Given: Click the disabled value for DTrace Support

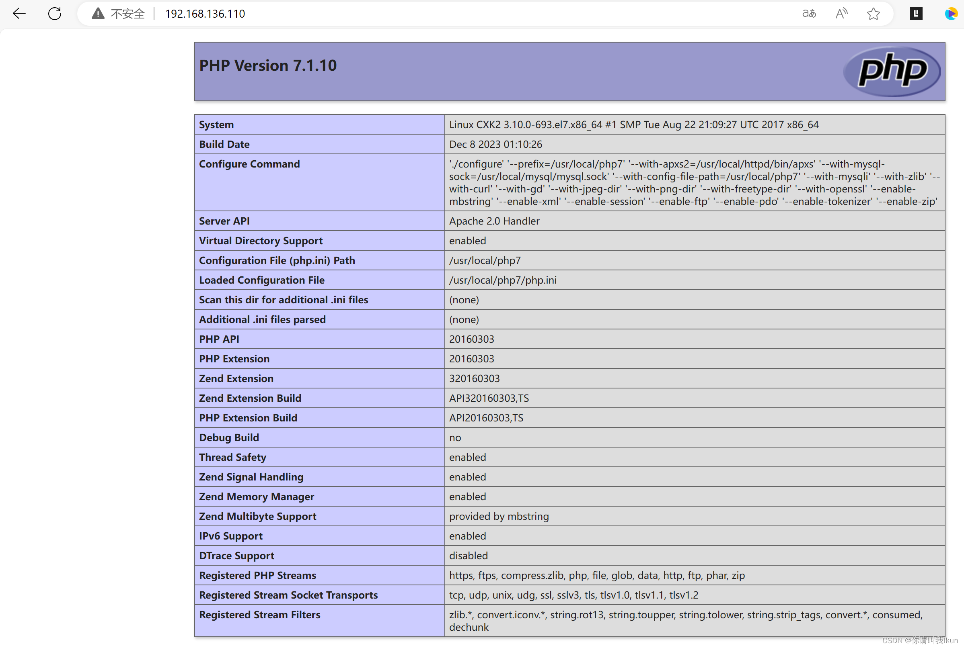Looking at the screenshot, I should [x=469, y=556].
